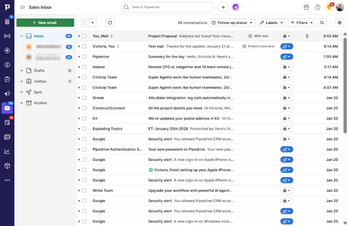Check the ConstructConnect email row checkbox
This screenshot has width=348, height=226.
click(x=84, y=108)
